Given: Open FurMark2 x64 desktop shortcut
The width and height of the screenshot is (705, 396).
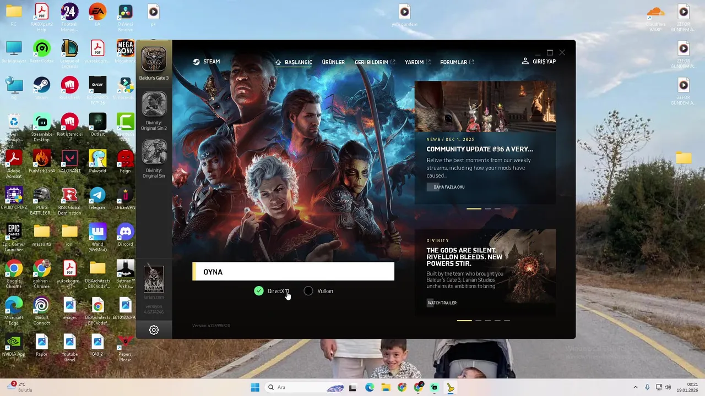Looking at the screenshot, I should pos(41,161).
